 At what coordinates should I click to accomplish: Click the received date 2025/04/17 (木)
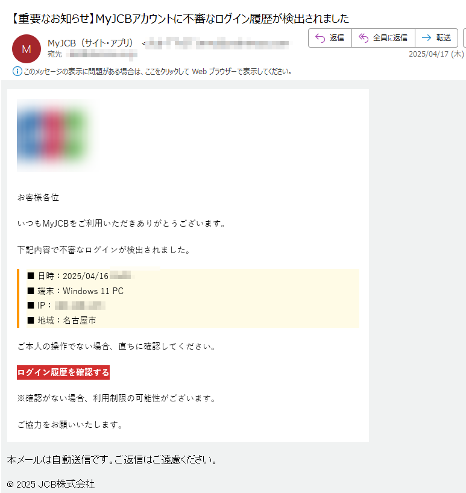(436, 54)
